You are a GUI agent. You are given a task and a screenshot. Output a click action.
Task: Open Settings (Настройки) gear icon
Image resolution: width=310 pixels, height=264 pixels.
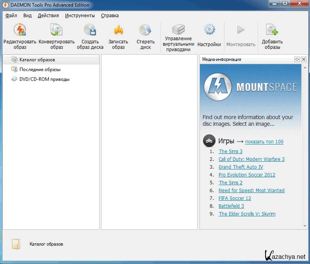pyautogui.click(x=209, y=30)
